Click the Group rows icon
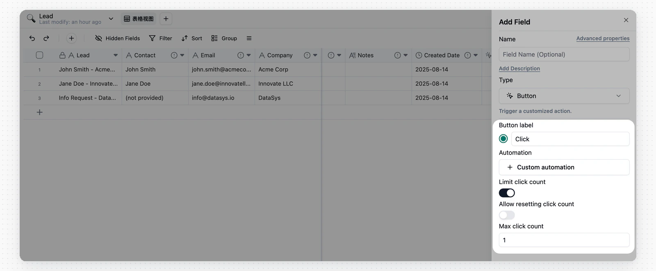 [214, 38]
